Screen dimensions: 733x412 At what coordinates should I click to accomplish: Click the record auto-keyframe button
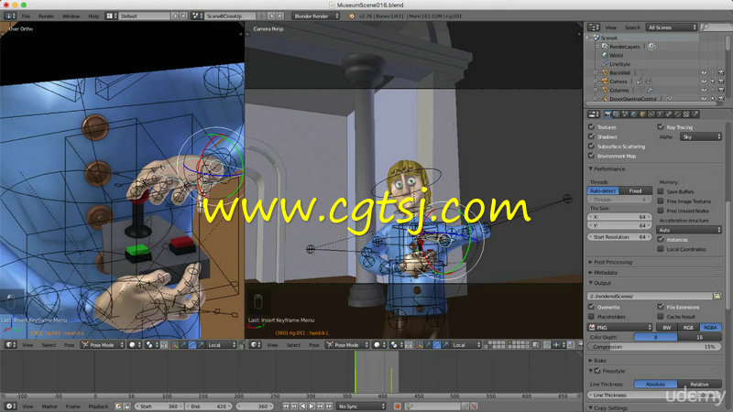398,406
